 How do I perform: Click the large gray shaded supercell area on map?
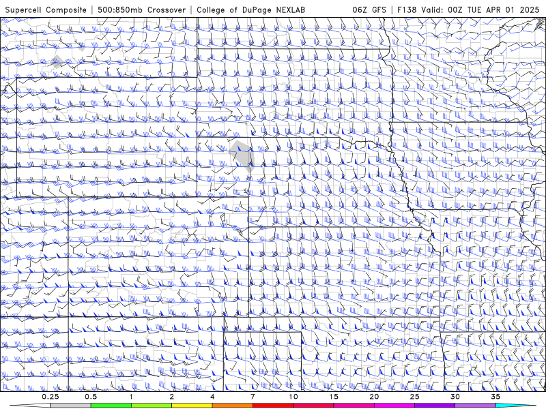pos(242,155)
